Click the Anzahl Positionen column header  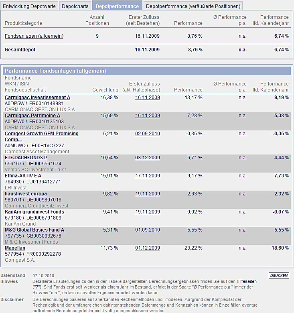(97, 20)
